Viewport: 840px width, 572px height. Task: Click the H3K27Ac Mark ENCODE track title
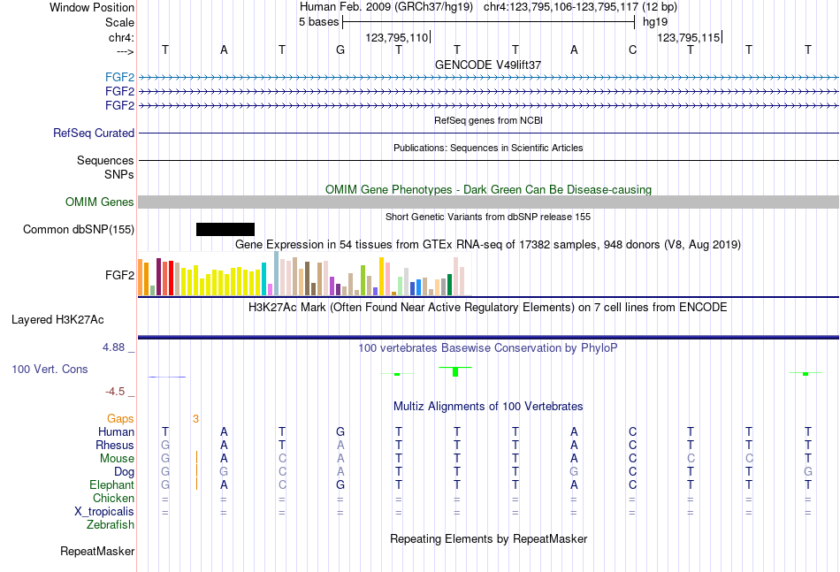pyautogui.click(x=488, y=308)
